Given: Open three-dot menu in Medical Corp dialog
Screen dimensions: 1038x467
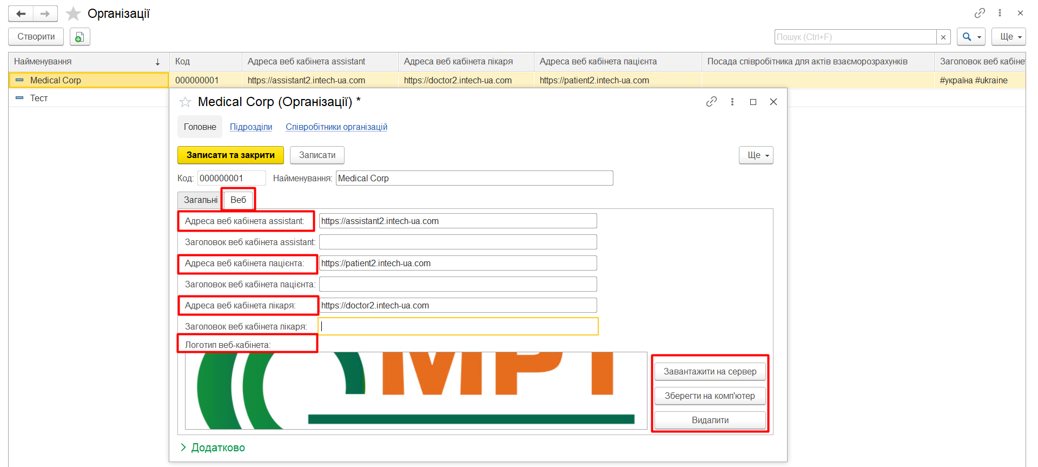Looking at the screenshot, I should [732, 102].
